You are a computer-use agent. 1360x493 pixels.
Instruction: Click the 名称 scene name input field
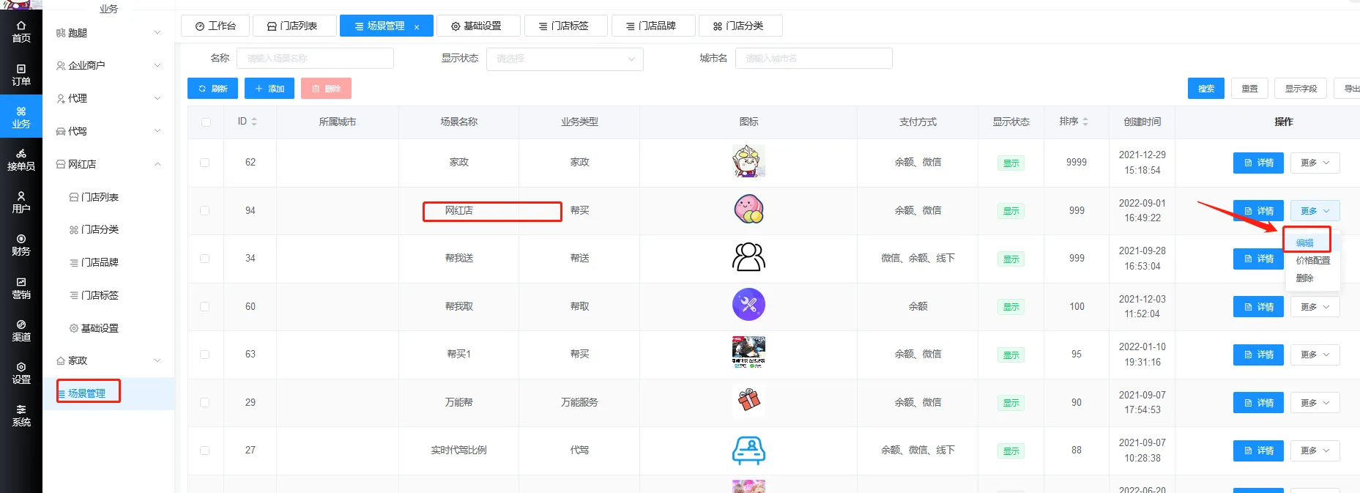coord(315,59)
